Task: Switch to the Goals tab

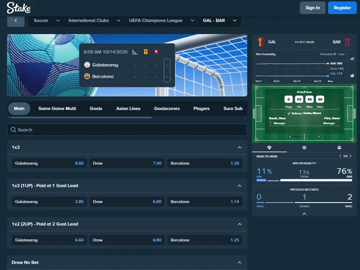Action: pyautogui.click(x=96, y=108)
